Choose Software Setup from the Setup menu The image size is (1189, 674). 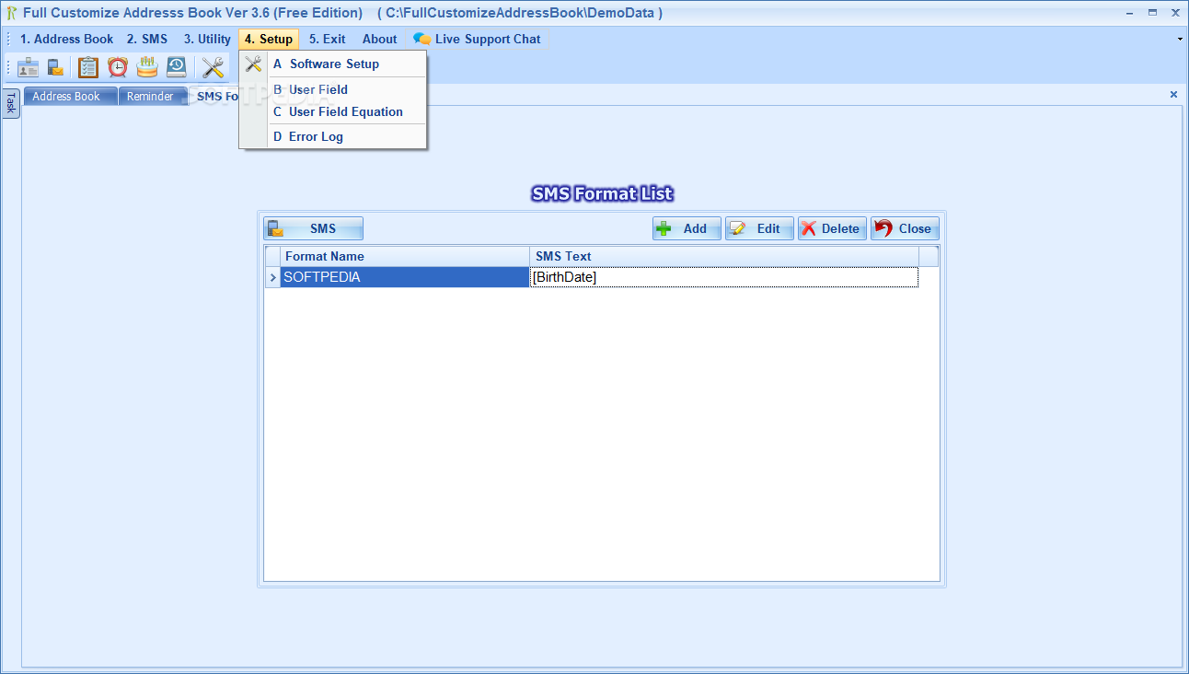333,64
